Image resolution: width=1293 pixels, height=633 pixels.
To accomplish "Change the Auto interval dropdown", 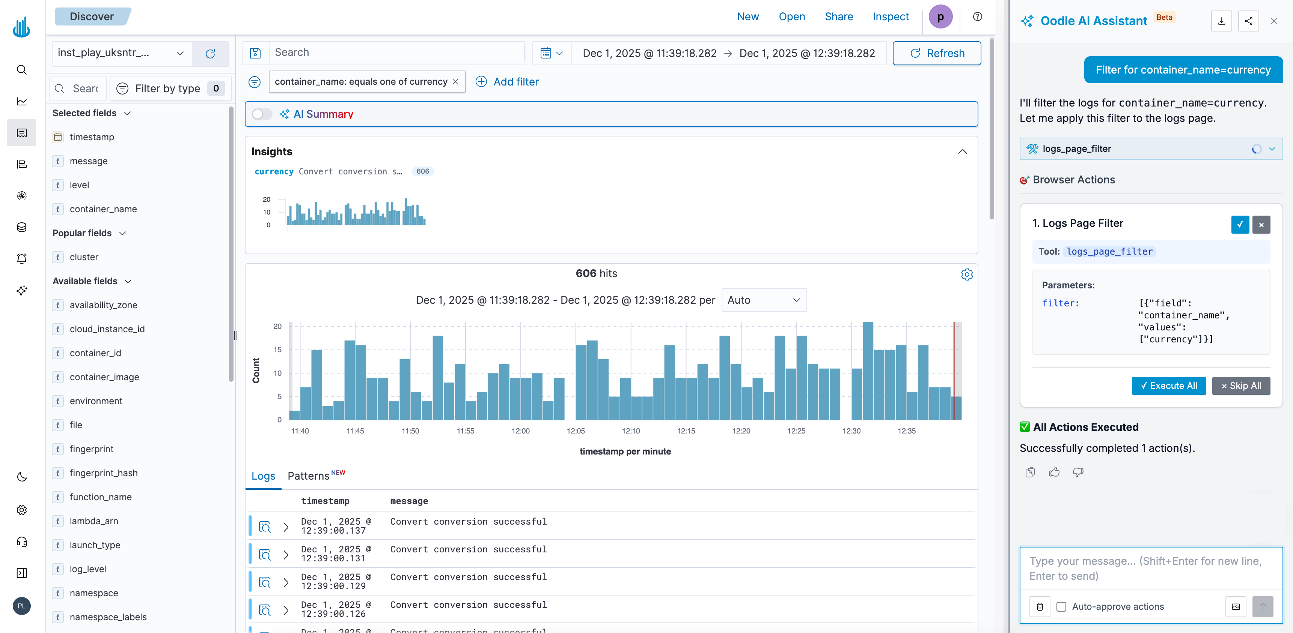I will (764, 300).
